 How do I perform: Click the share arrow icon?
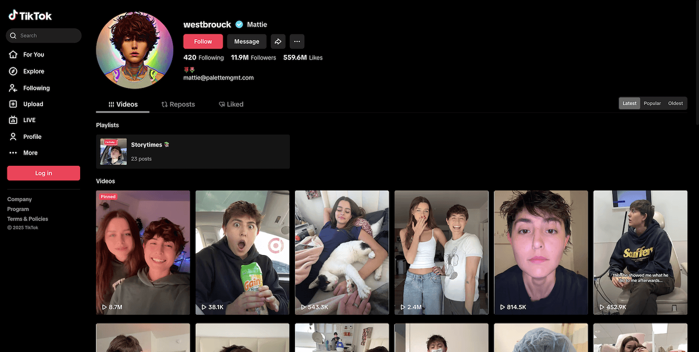coord(278,41)
